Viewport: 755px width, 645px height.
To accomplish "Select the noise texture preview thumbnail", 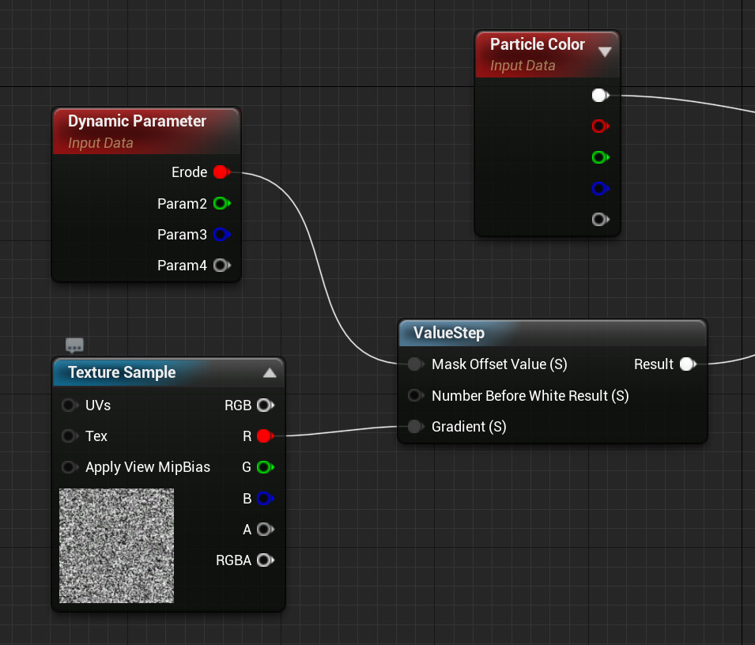I will (116, 545).
